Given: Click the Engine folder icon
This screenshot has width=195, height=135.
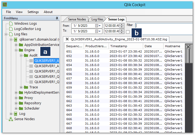Looking at the screenshot, I should pos(21,50).
